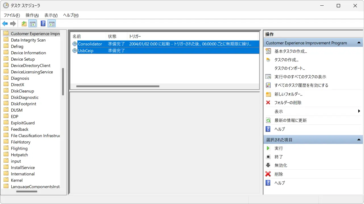Sort by the 名前 column header
Screen dimensions: 364x204
pyautogui.click(x=88, y=36)
